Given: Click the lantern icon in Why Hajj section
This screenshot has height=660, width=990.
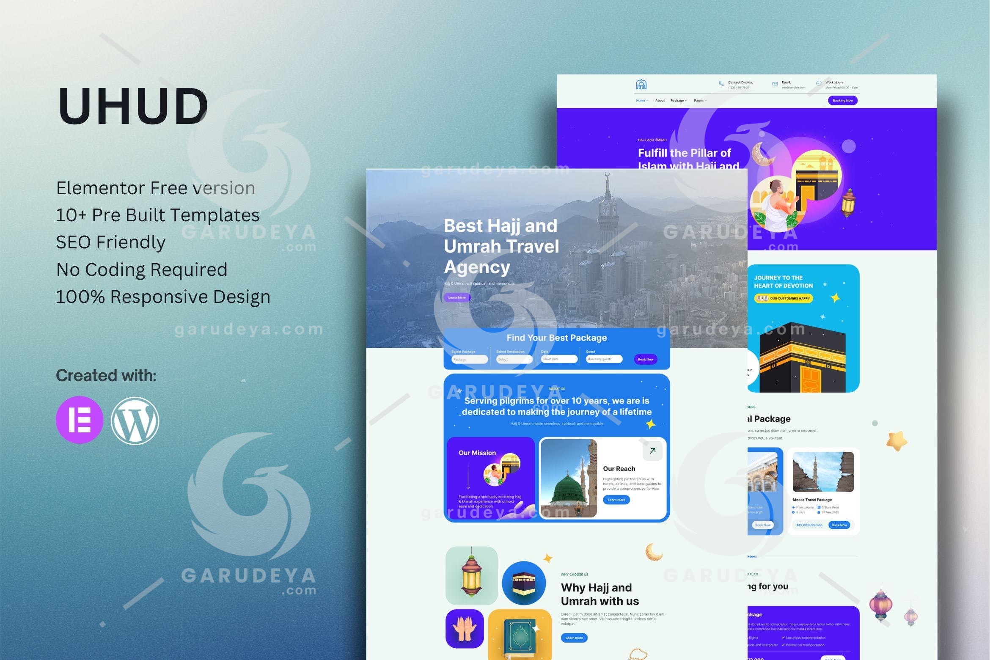Looking at the screenshot, I should click(x=469, y=576).
